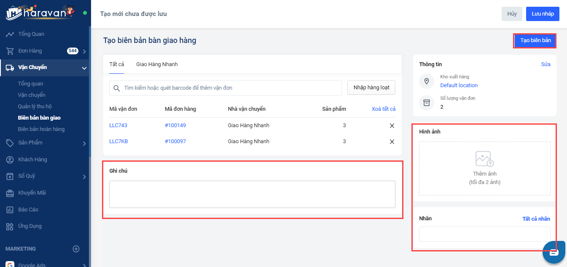Expand the Đơn Hàng menu

84,51
